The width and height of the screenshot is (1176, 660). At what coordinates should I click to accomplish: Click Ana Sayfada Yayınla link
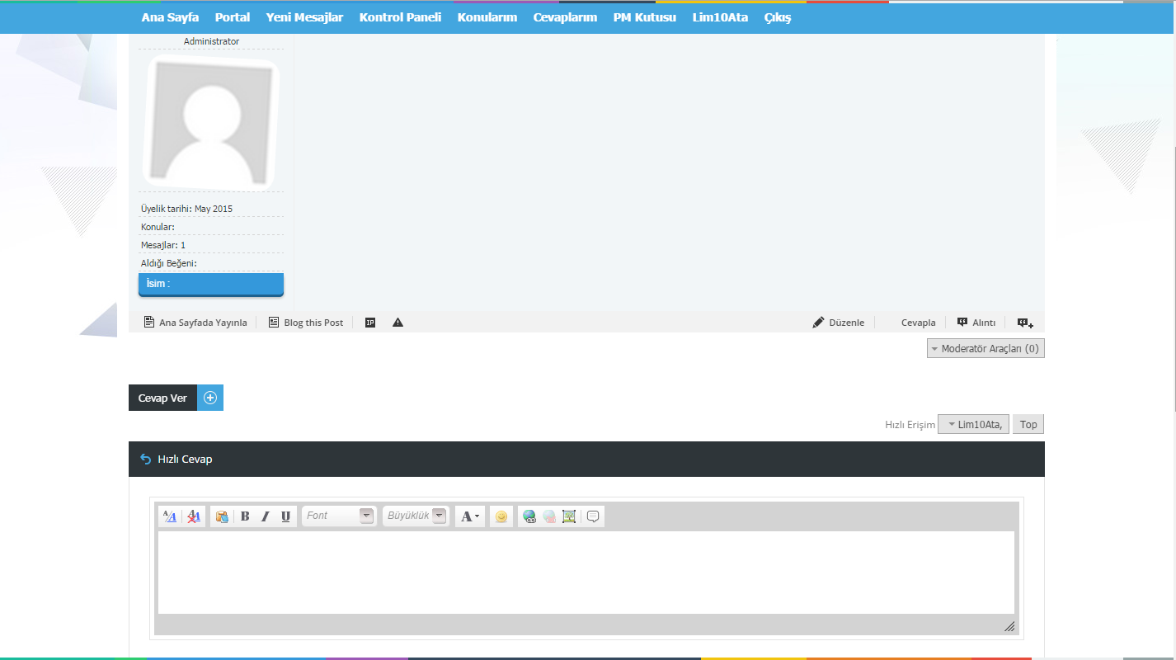click(195, 323)
